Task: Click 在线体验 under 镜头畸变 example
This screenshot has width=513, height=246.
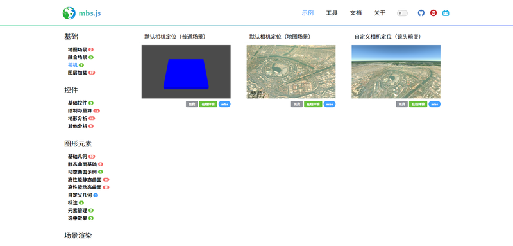Action: [418, 104]
